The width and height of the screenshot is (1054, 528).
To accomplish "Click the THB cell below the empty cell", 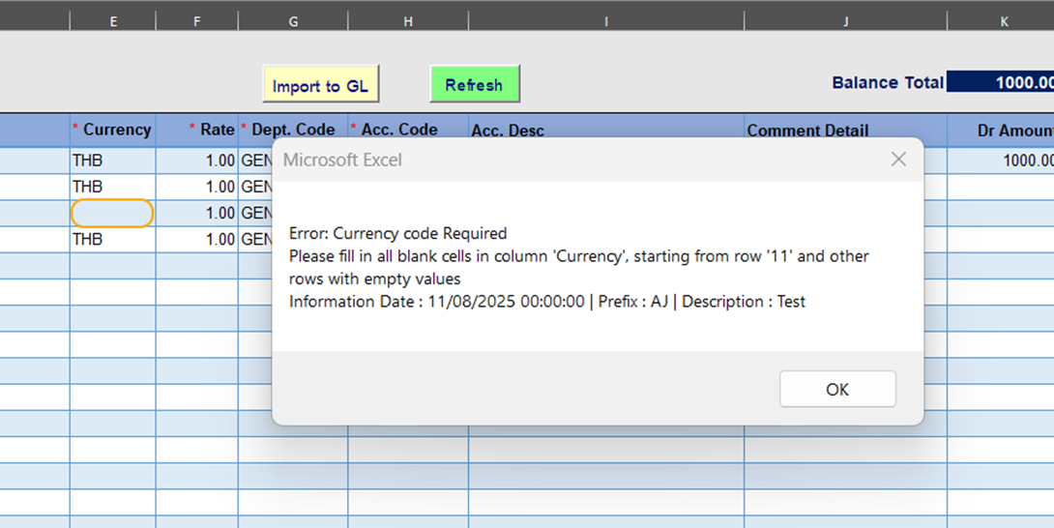I will pos(112,239).
